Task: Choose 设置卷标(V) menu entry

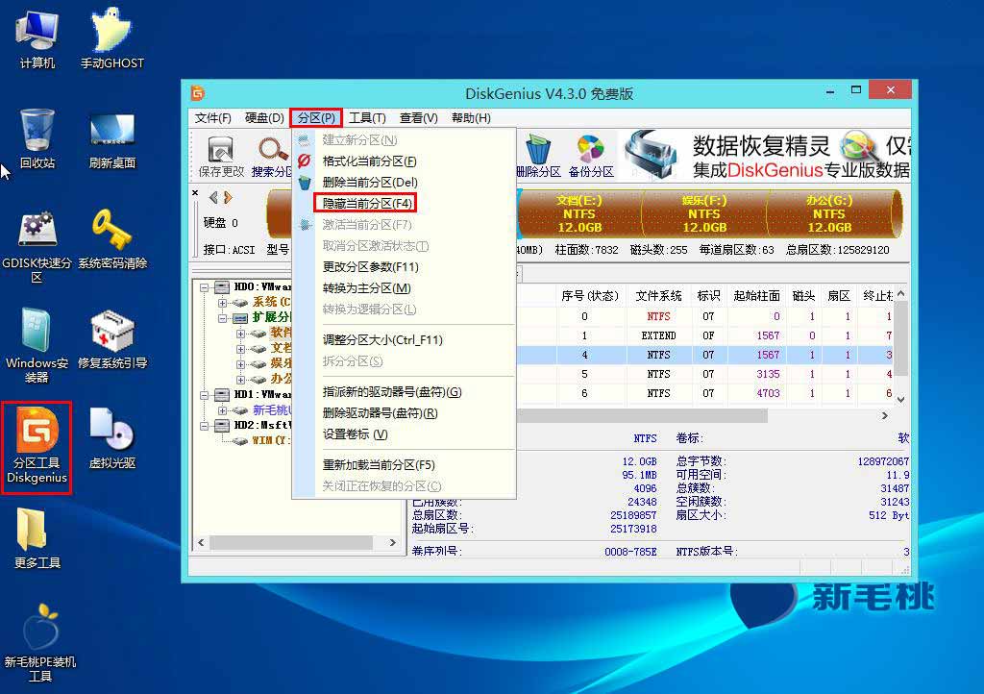Action: 405,434
